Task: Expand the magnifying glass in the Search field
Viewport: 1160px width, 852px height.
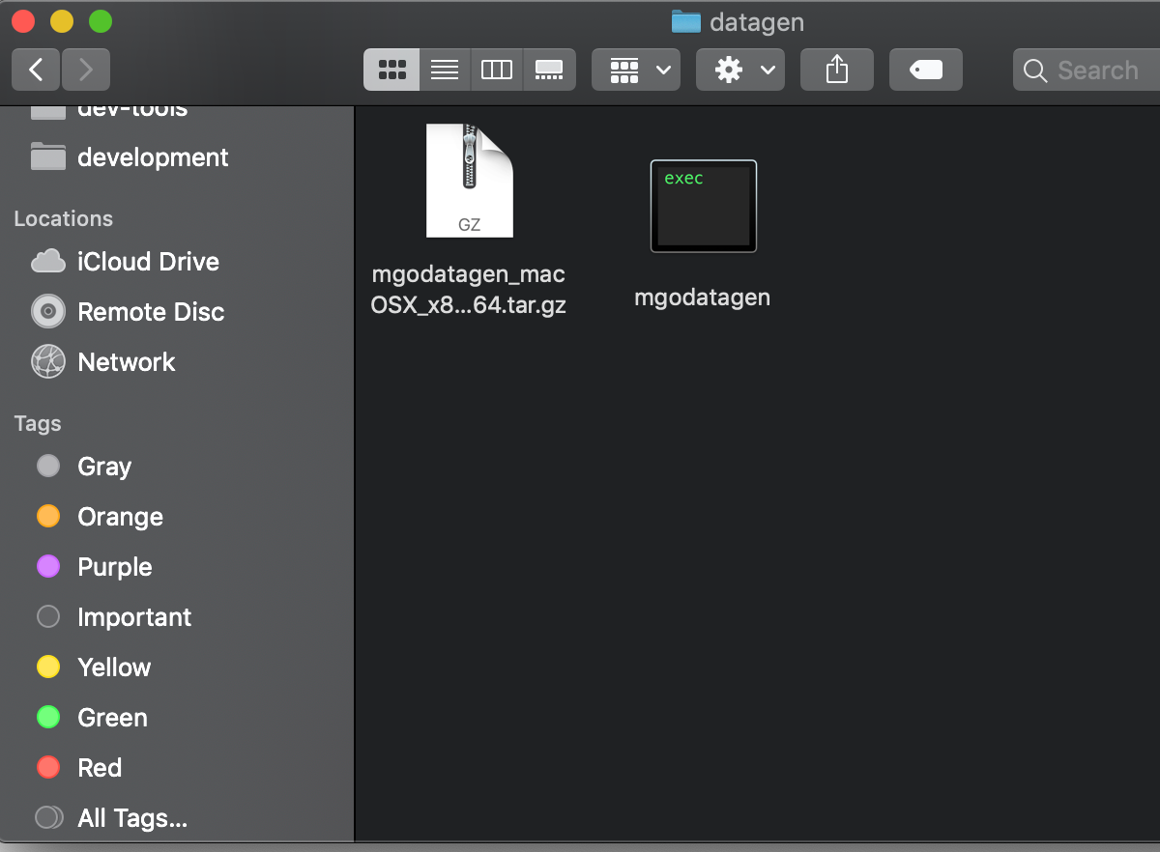Action: click(1034, 70)
